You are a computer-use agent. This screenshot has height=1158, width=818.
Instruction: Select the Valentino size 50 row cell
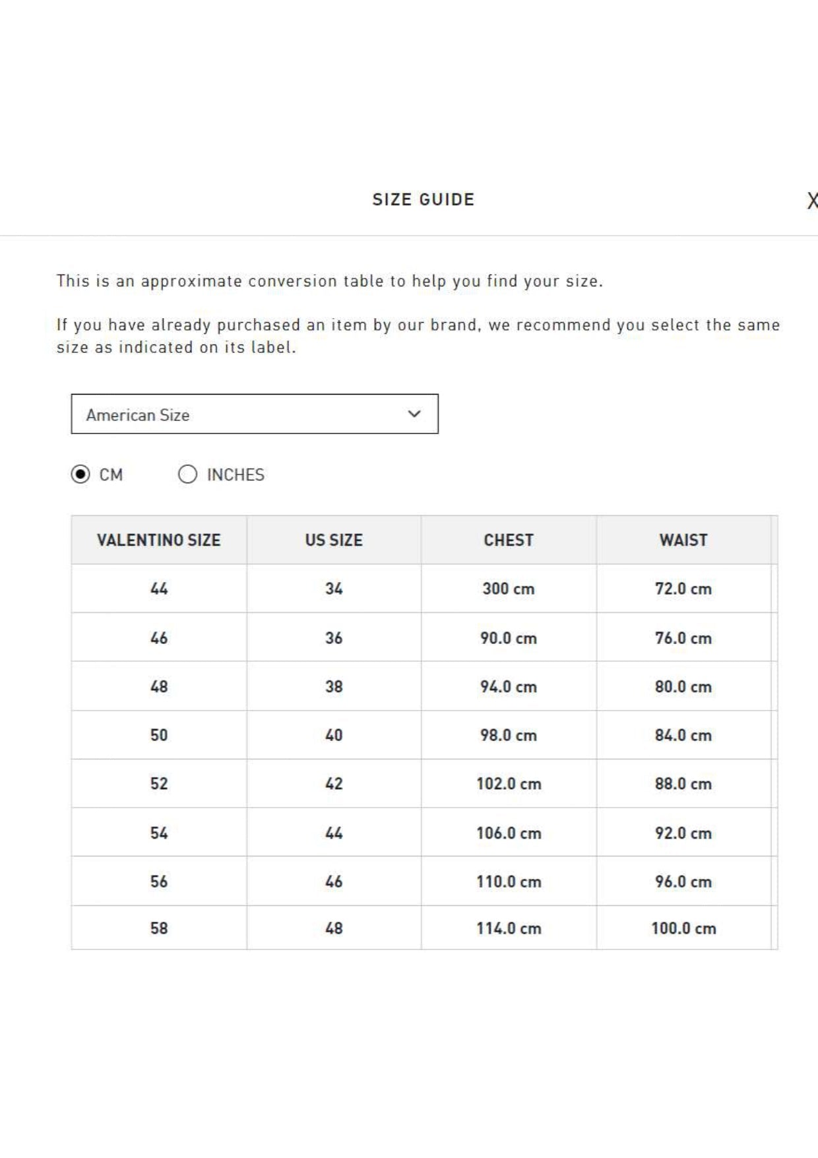coord(159,735)
